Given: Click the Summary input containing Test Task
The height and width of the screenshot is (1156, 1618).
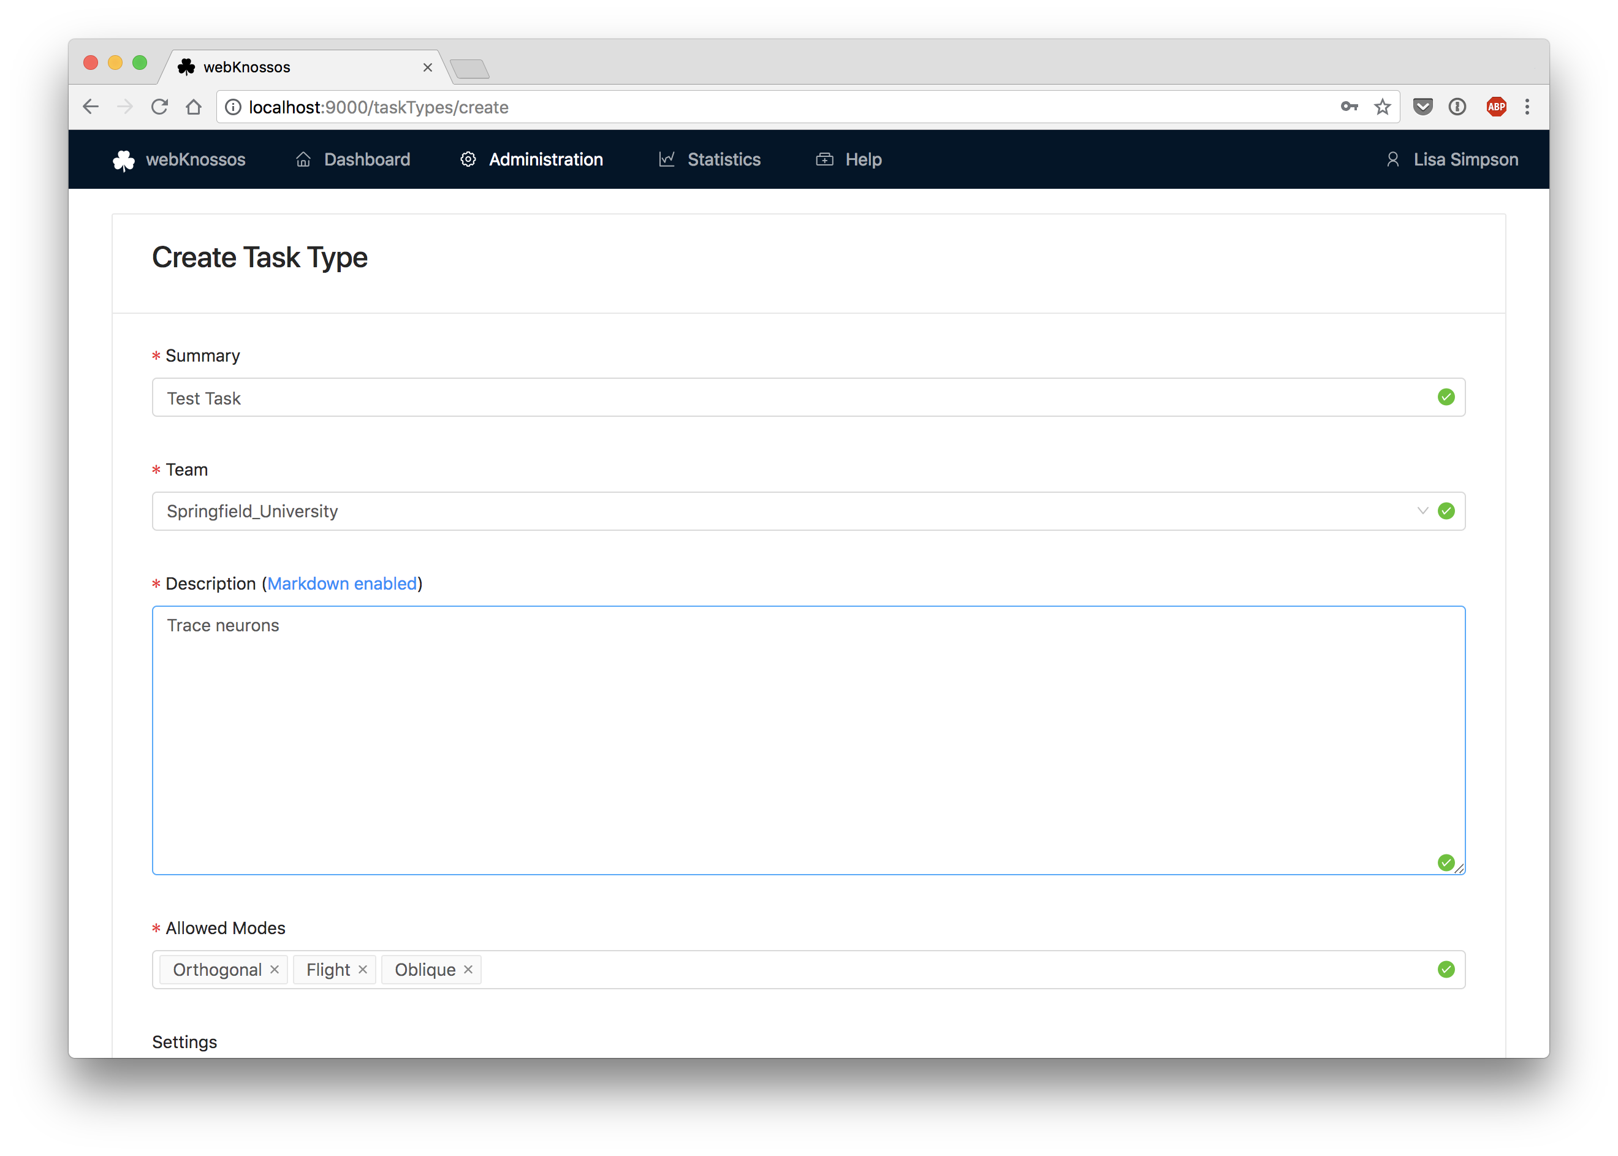Looking at the screenshot, I should [x=808, y=397].
